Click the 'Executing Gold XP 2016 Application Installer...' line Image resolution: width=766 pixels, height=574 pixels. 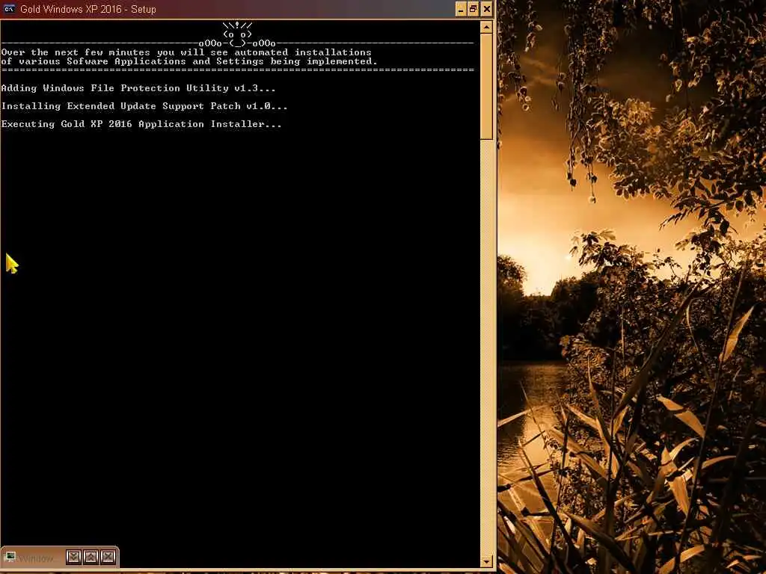tap(141, 124)
